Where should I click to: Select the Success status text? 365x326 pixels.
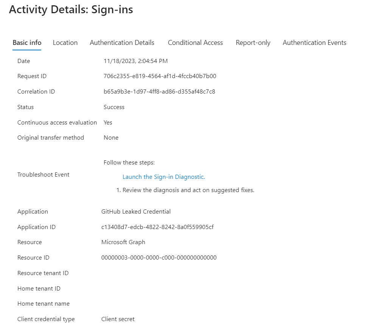114,107
